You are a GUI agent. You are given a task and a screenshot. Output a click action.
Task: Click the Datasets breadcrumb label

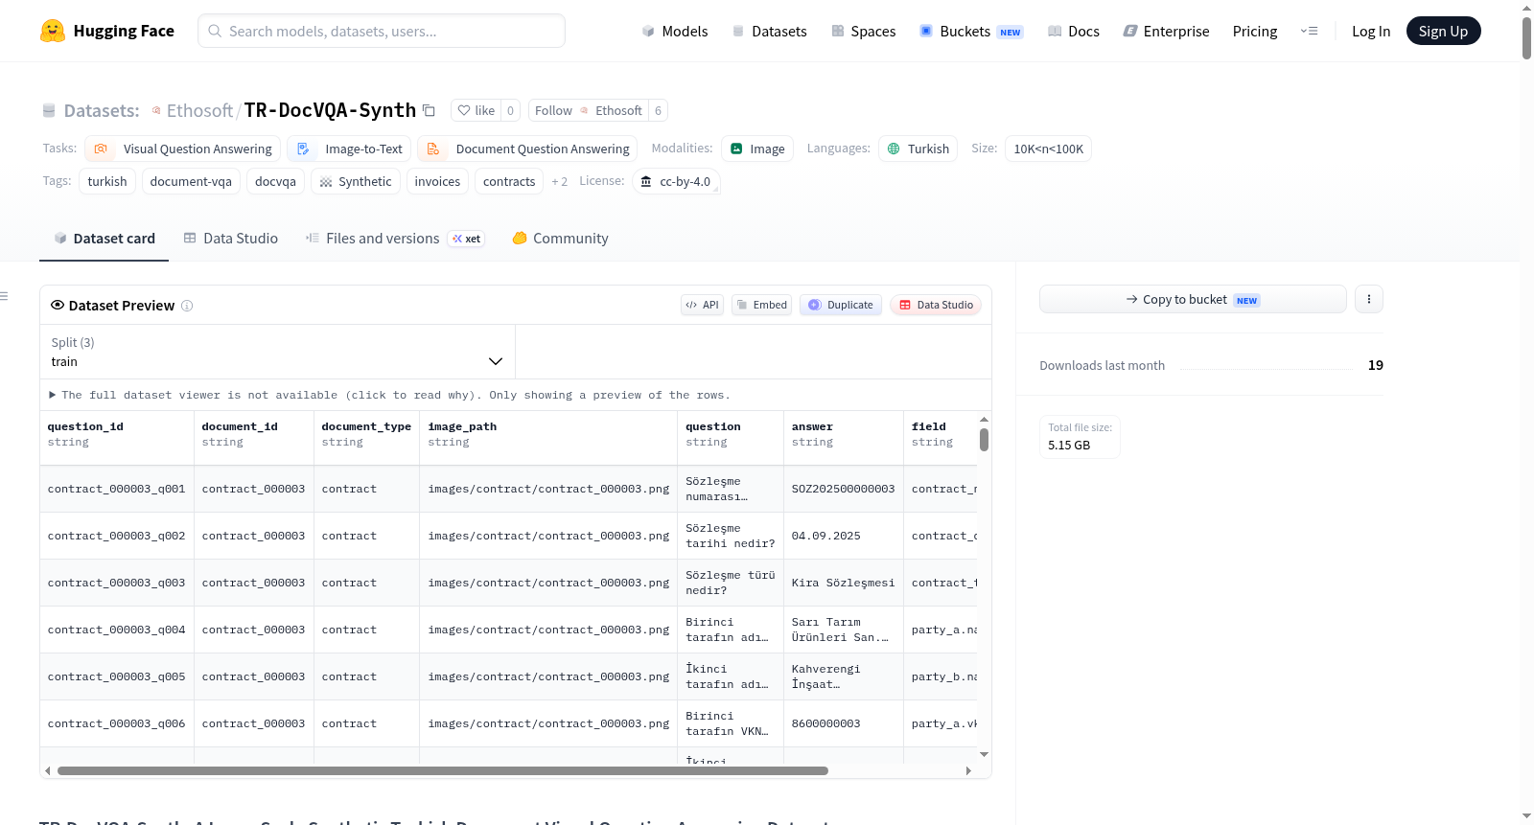[x=102, y=111]
